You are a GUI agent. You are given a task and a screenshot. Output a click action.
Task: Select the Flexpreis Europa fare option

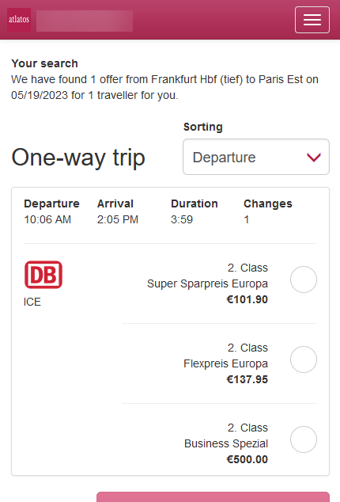click(x=303, y=359)
